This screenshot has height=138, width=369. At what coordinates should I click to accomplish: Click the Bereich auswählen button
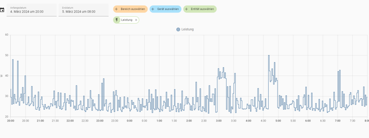coord(130,9)
